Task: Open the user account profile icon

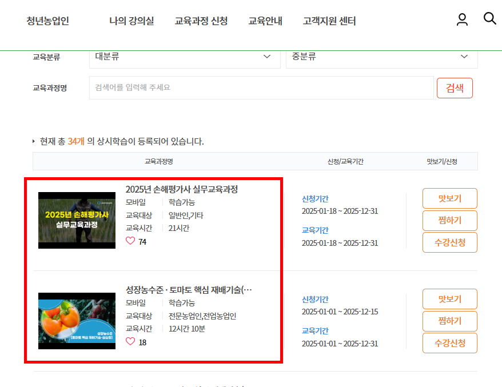Action: (462, 19)
